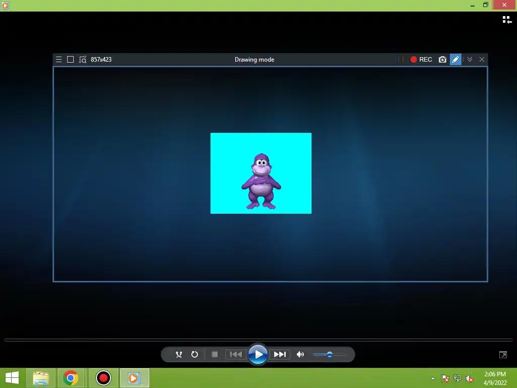The width and height of the screenshot is (517, 388).
Task: Switch to Library view icon
Action: [507, 20]
